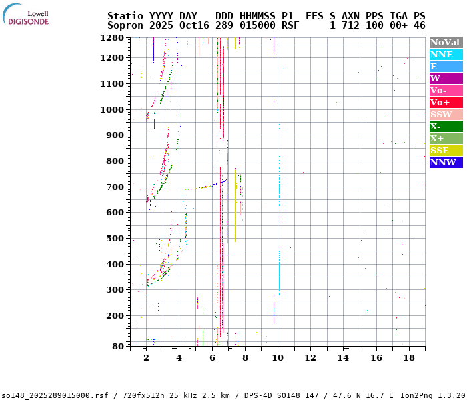Select the X- dark green entry
This screenshot has height=400, width=467.
click(x=446, y=126)
